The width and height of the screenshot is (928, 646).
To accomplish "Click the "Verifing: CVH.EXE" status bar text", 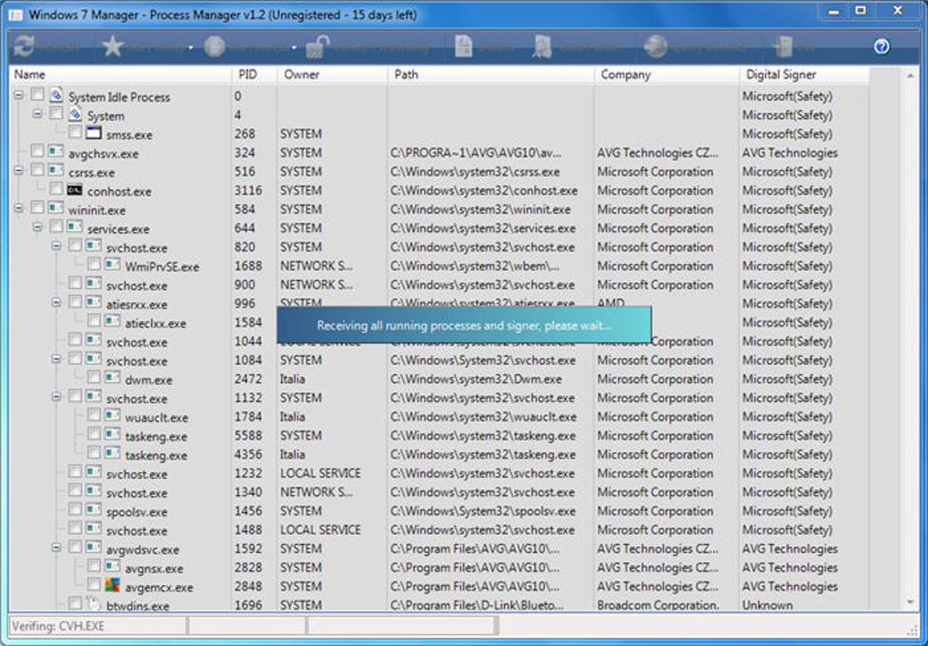I will [x=58, y=626].
